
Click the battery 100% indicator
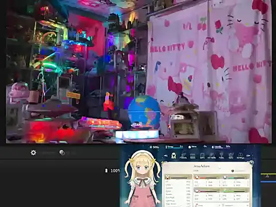coord(113,170)
